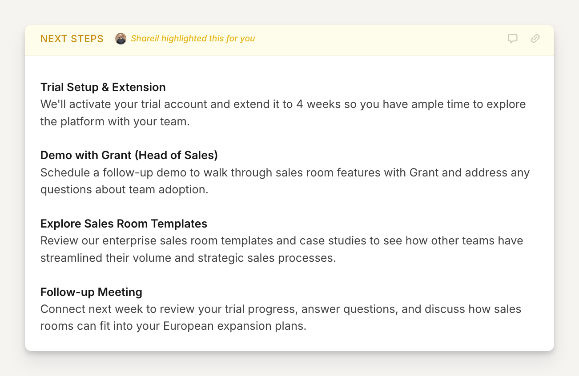579x376 pixels.
Task: Select the Follow-up Meeting heading
Action: click(91, 292)
